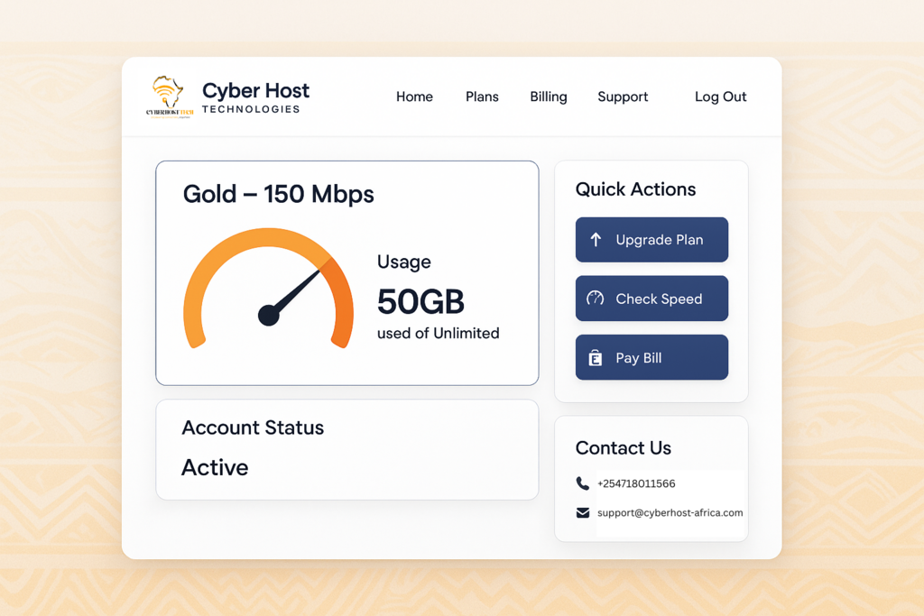Click the support@cyberhost-africa.com email address
This screenshot has height=616, width=924.
point(670,512)
